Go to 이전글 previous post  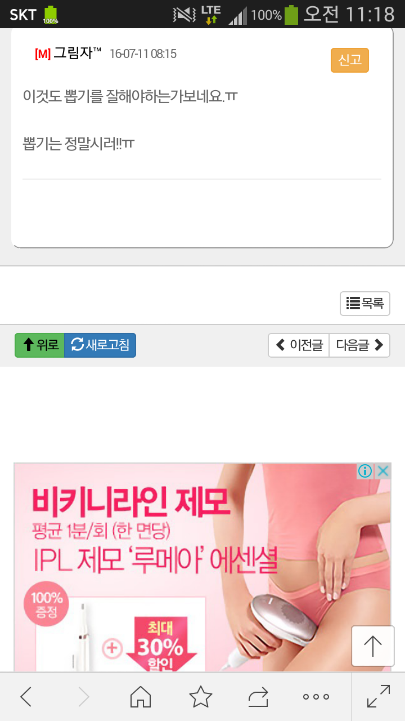299,345
